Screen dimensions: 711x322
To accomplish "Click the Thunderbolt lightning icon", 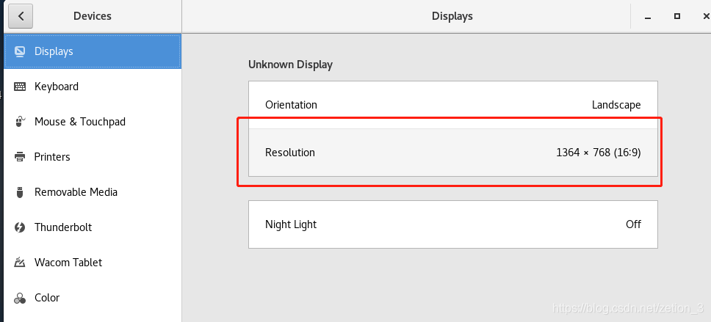I will coord(20,227).
